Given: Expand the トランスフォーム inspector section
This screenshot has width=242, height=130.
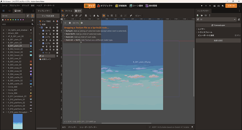Looking at the screenshot, I should point(205,32).
